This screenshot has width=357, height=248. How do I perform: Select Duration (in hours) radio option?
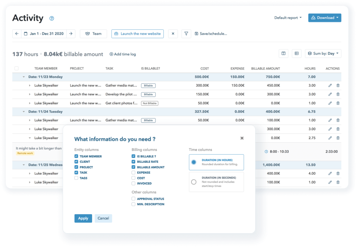pyautogui.click(x=194, y=162)
